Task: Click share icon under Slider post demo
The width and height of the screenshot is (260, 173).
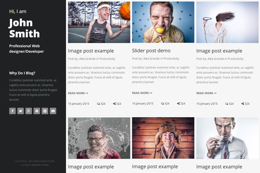Action: point(179,103)
